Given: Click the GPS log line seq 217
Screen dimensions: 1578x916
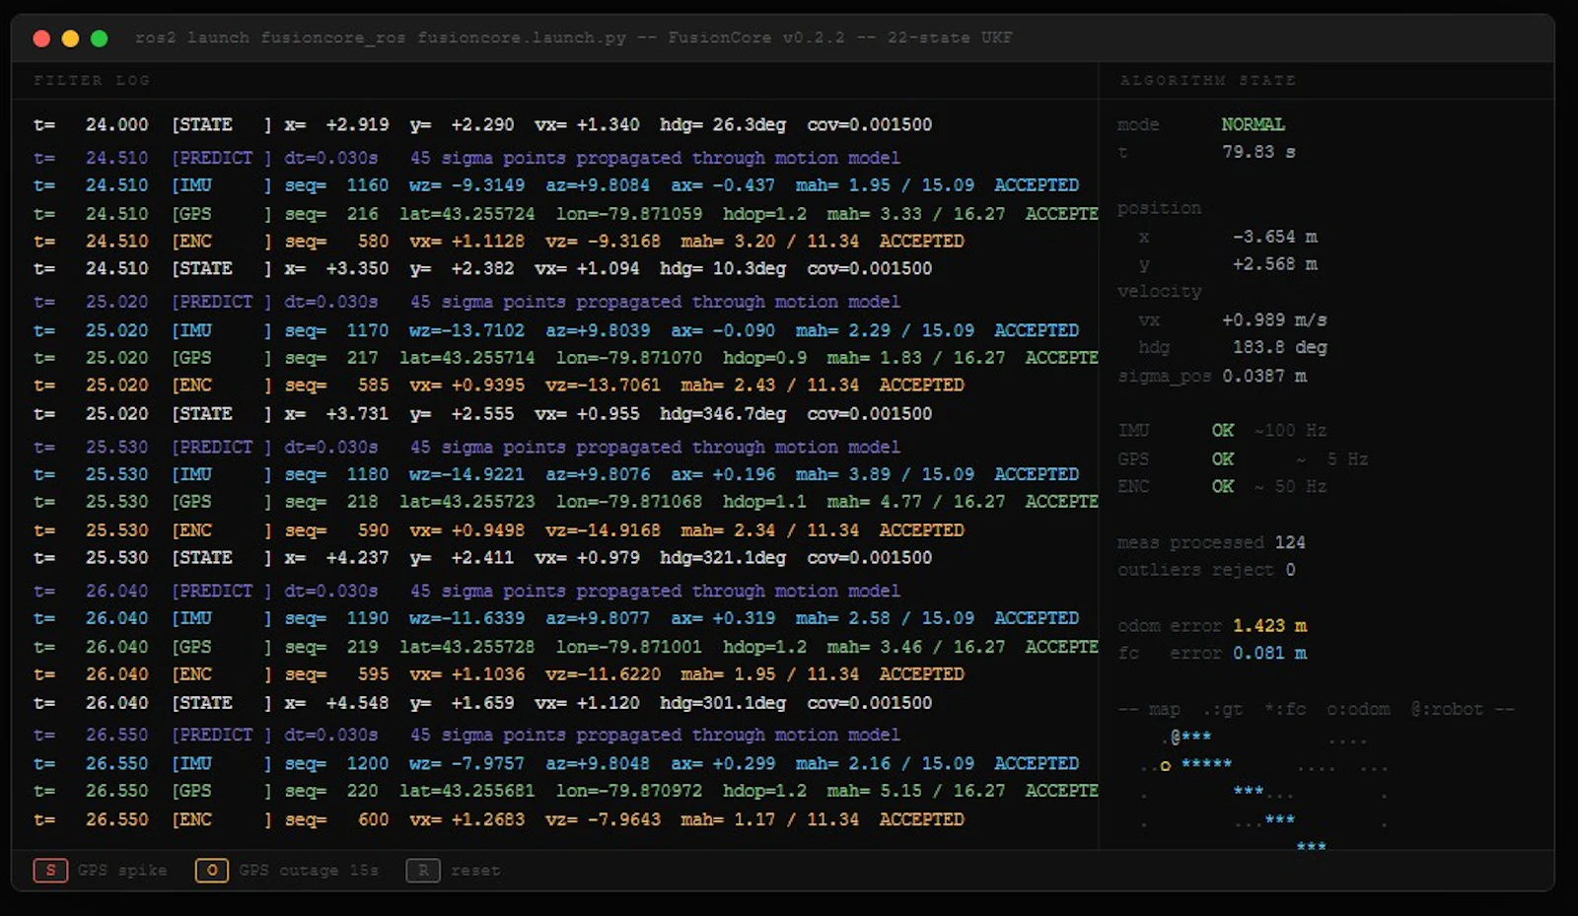Looking at the screenshot, I should (565, 359).
